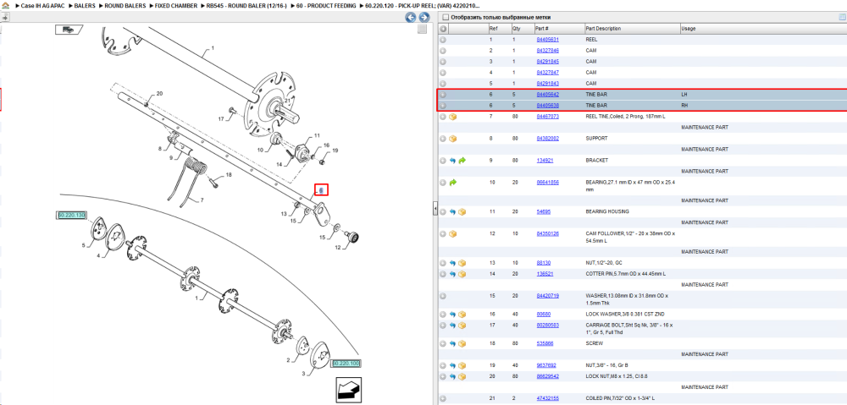The height and width of the screenshot is (405, 847).
Task: Click box icon for SUPPORT row
Action: tap(452, 139)
